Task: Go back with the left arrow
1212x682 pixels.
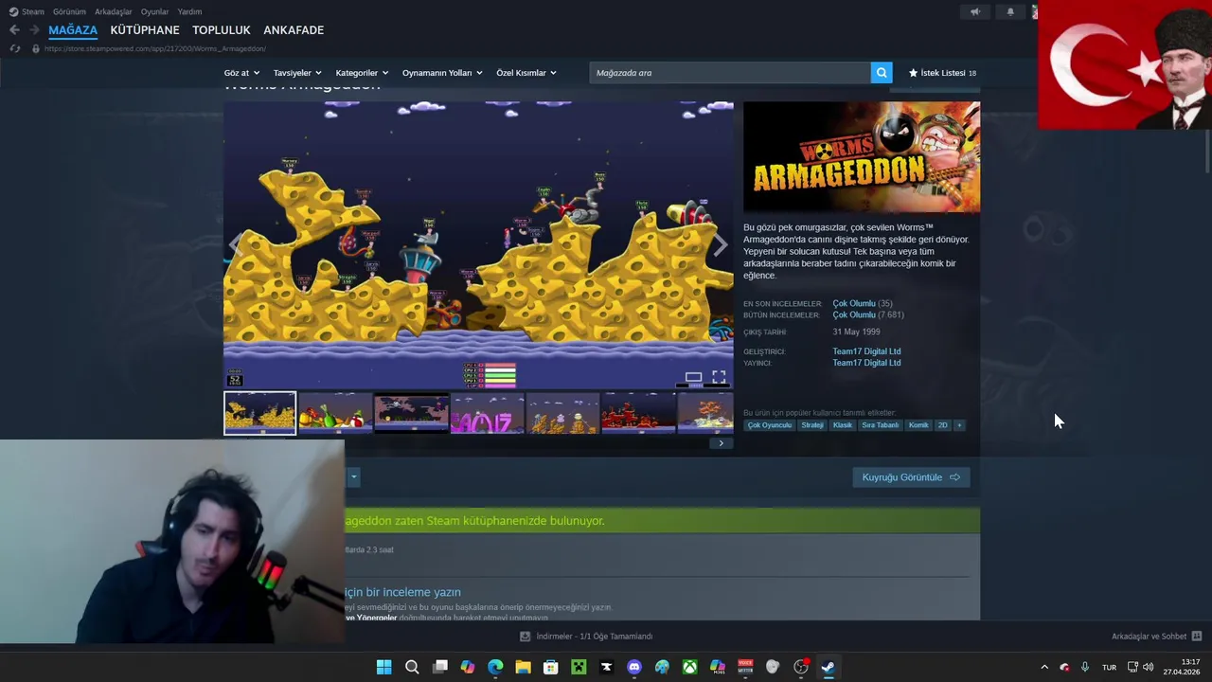Action: 14,30
